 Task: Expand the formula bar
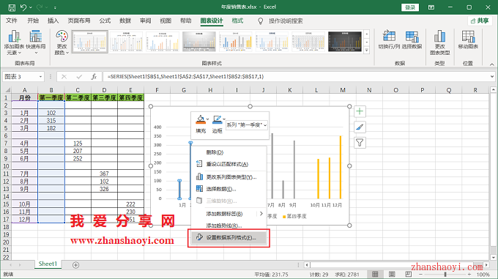coord(492,76)
